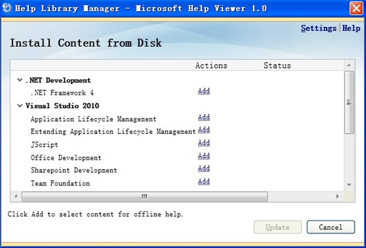
Task: Add Application Lifecycle Management content
Action: [204, 117]
